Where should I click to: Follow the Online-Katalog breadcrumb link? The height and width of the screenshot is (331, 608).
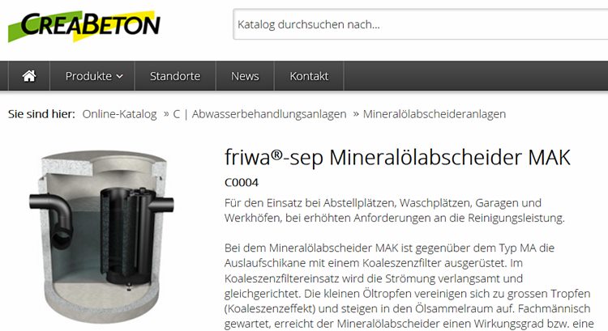119,114
